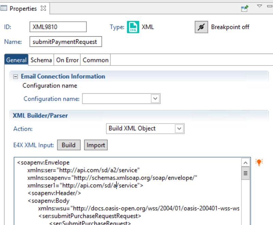The width and height of the screenshot is (273, 225).
Task: Switch to the Schema tab
Action: (x=41, y=60)
